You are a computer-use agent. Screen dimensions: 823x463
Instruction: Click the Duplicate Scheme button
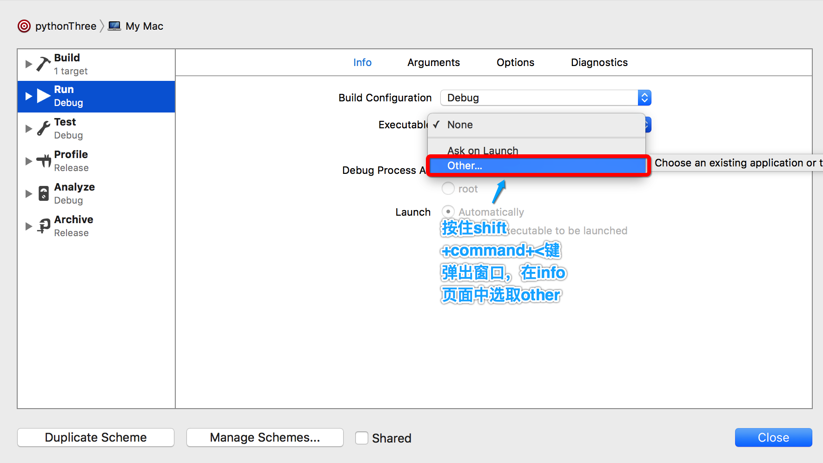[96, 437]
